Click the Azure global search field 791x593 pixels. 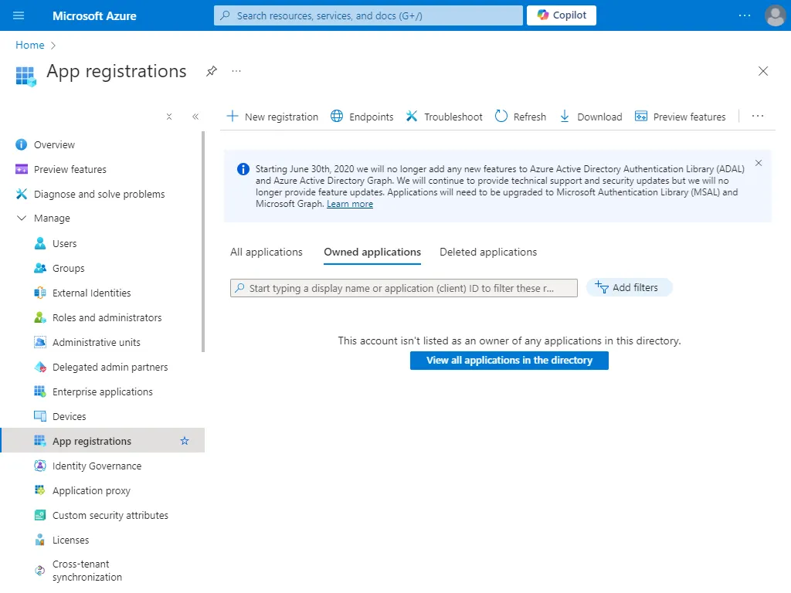[368, 15]
